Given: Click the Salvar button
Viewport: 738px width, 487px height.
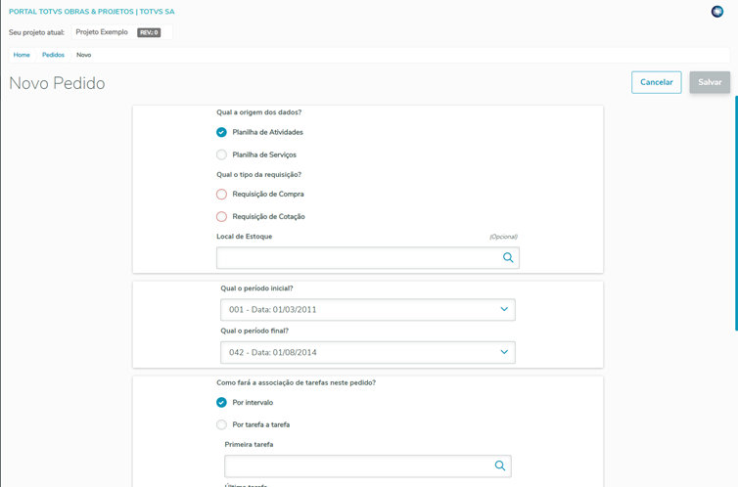Looking at the screenshot, I should tap(710, 82).
